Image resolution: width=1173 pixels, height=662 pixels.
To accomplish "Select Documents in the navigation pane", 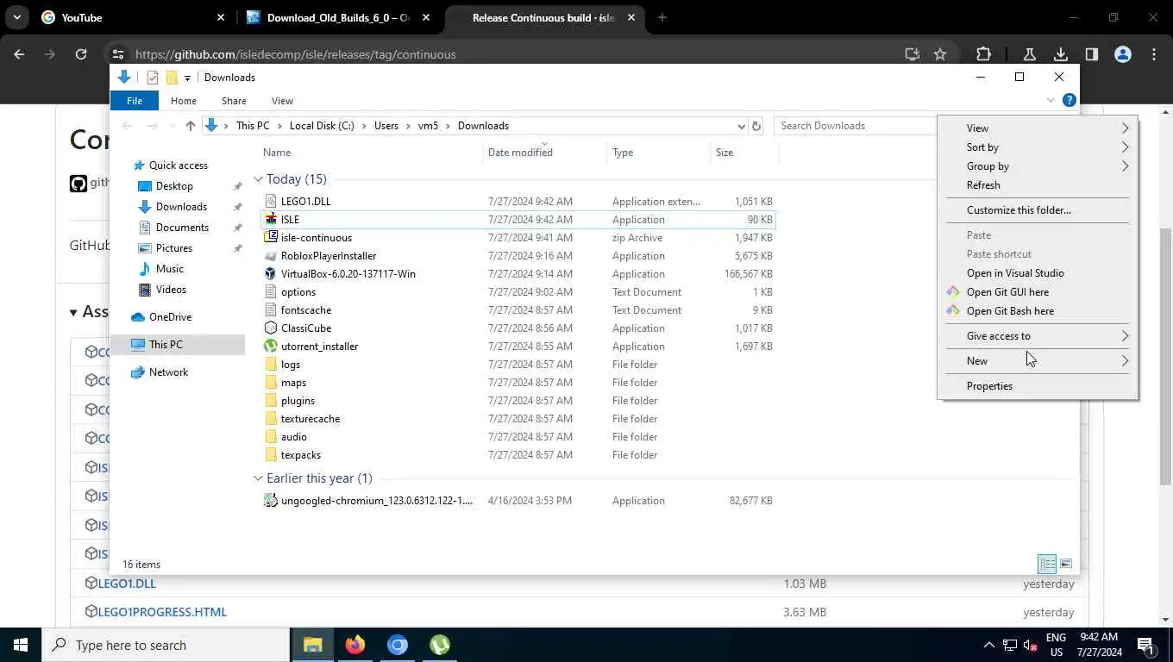I will [x=182, y=228].
